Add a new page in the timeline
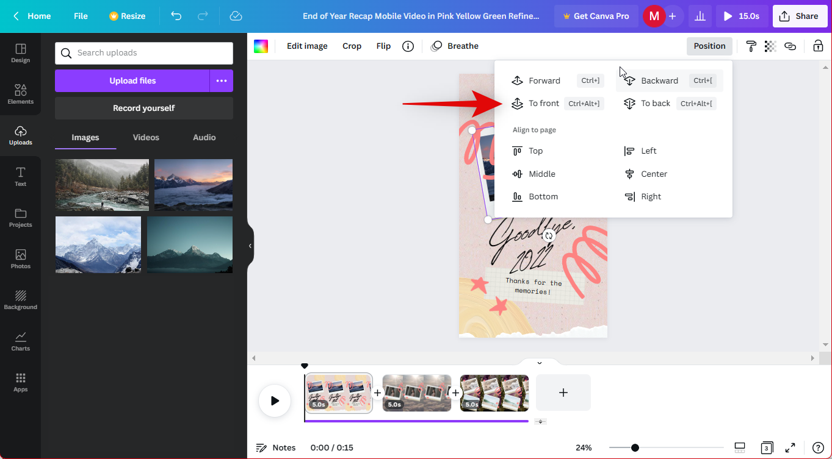Image resolution: width=832 pixels, height=459 pixels. click(x=563, y=393)
